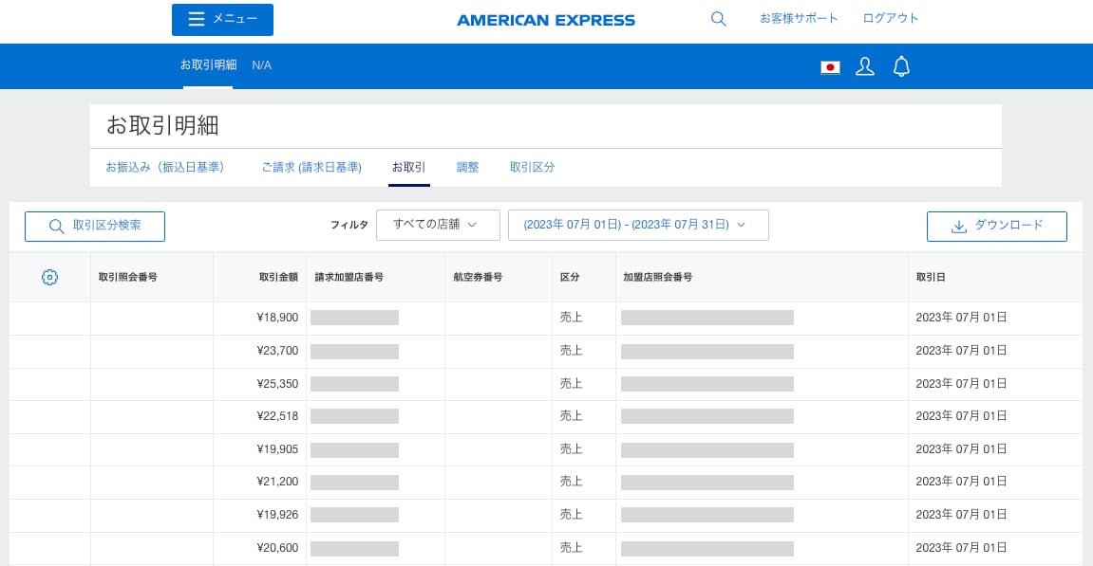Sort by the 取引金額 column header
1093x566 pixels.
pos(278,277)
